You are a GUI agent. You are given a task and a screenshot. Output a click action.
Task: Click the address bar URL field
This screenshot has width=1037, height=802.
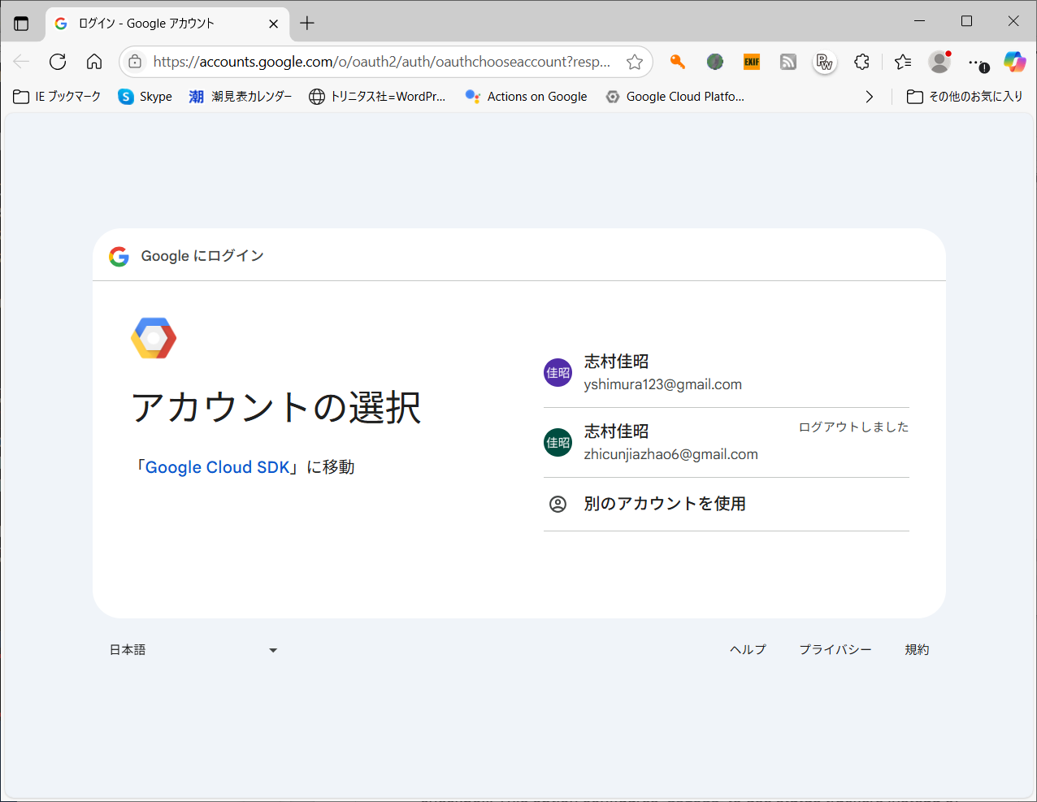coord(380,62)
